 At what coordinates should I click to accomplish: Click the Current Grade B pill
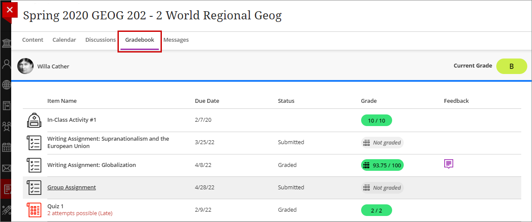[511, 66]
